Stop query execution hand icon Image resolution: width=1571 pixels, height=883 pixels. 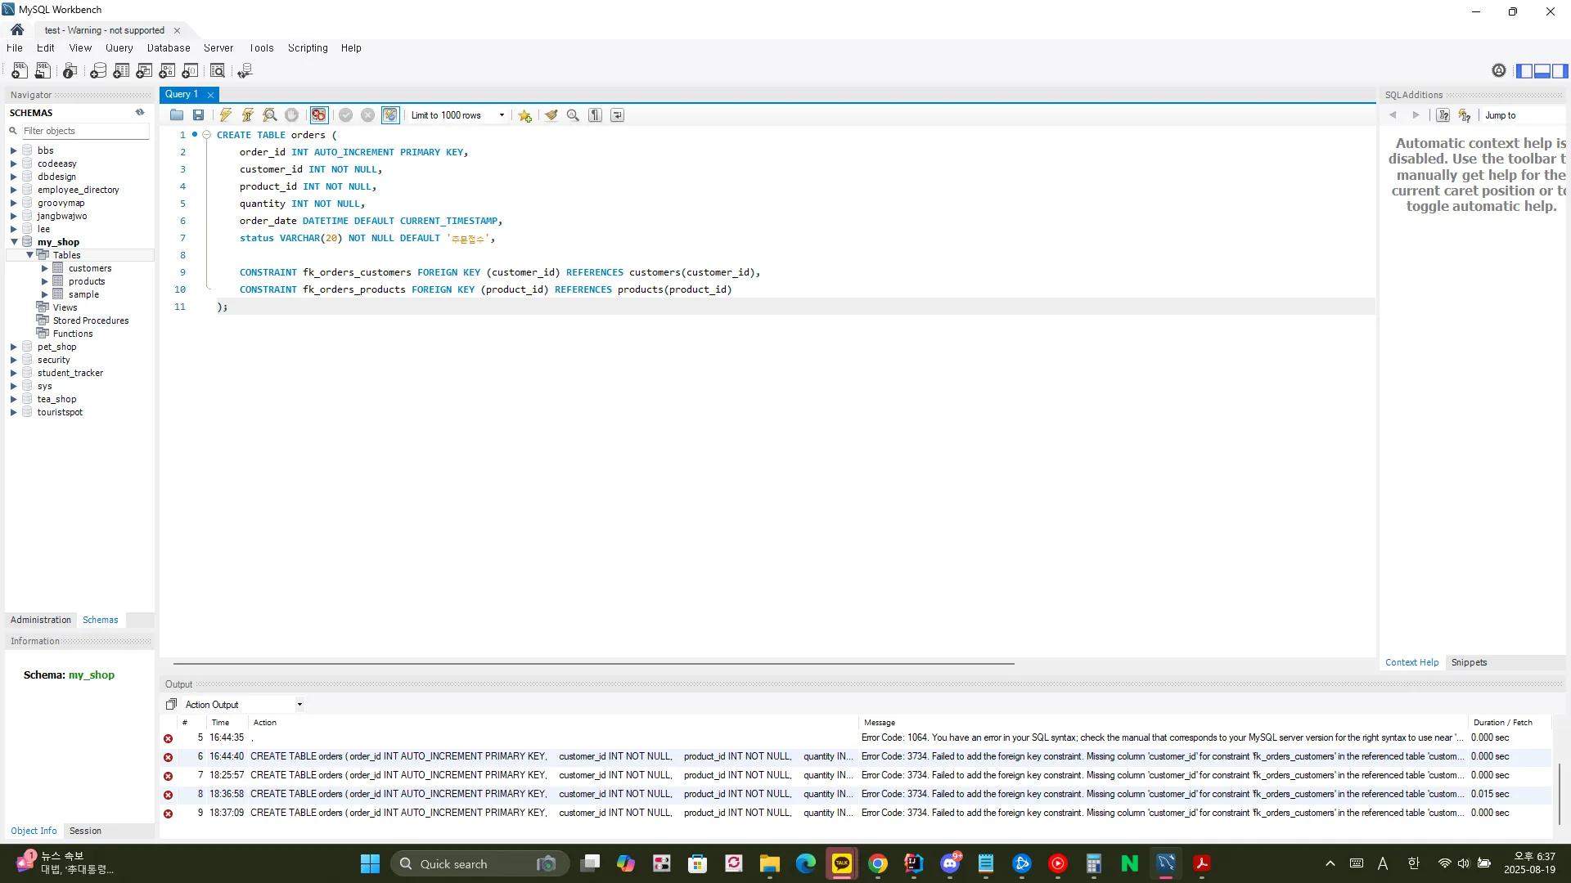292,115
